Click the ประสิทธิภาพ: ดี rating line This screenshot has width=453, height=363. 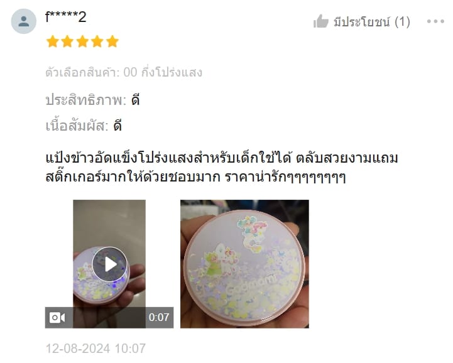pyautogui.click(x=93, y=100)
